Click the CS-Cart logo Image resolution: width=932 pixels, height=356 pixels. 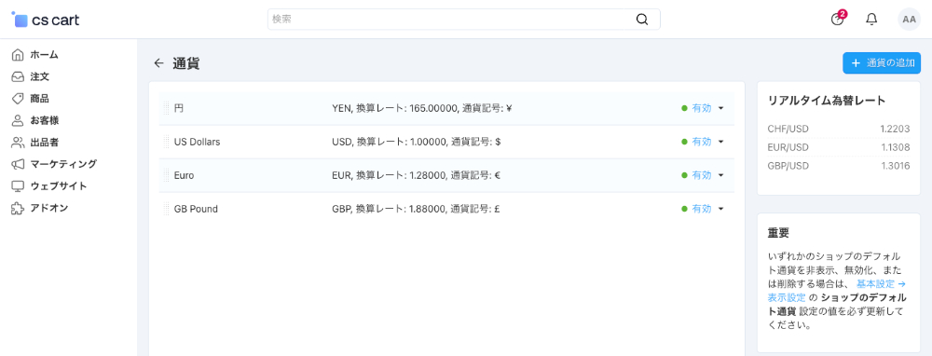tap(45, 20)
